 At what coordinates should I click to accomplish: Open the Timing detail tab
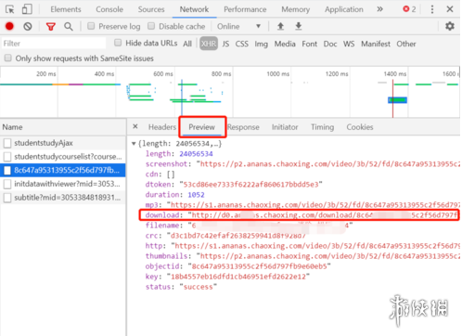tap(322, 127)
